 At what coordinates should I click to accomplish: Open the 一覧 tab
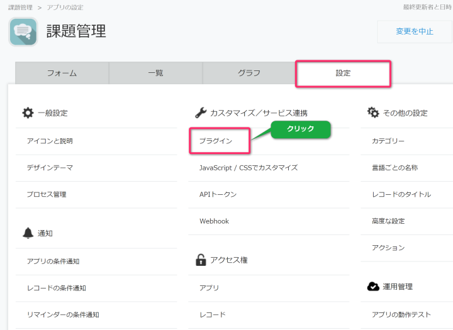(155, 73)
